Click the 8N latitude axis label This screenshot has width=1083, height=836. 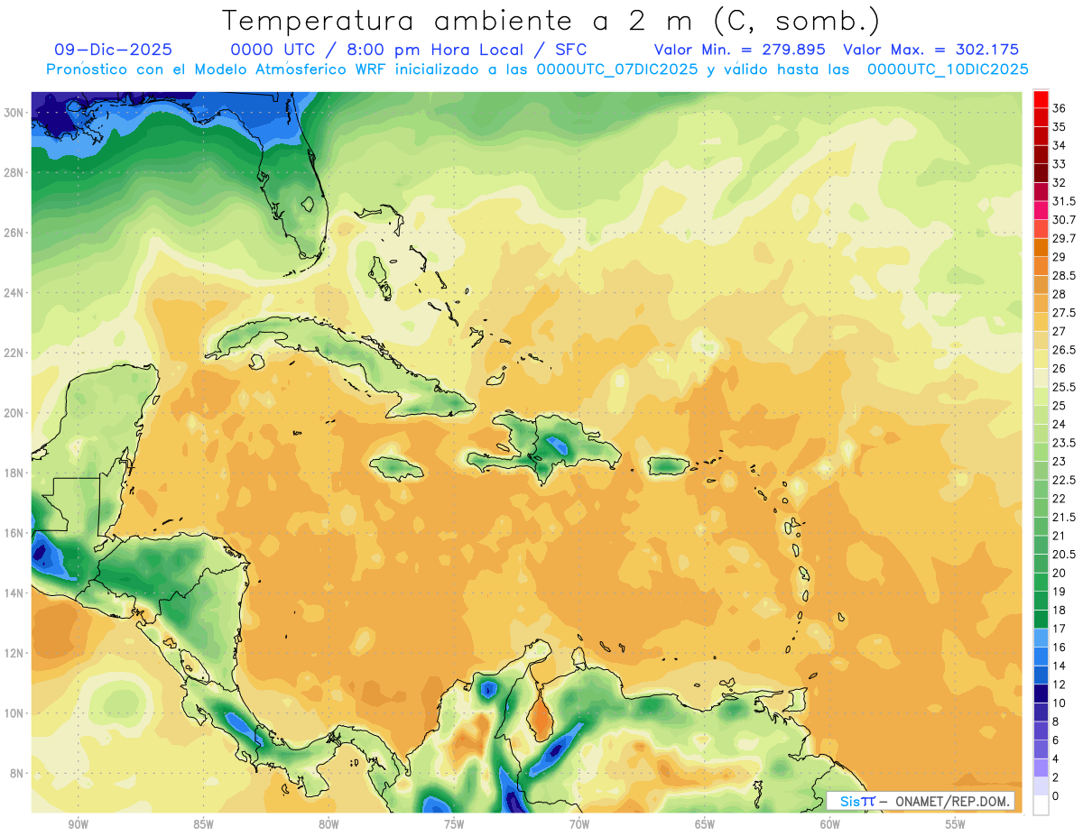[16, 773]
